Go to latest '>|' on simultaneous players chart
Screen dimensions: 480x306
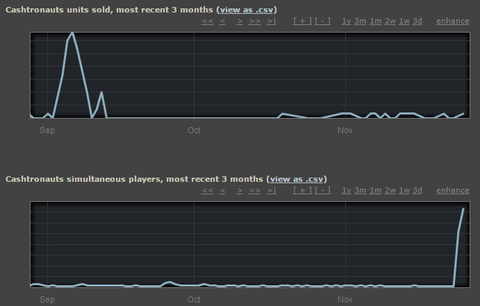click(271, 190)
